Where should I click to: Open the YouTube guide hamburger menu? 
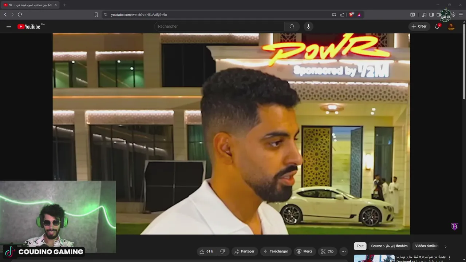coord(9,26)
